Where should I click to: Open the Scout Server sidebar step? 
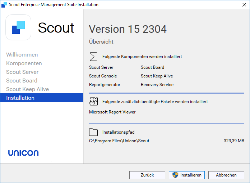22,72
